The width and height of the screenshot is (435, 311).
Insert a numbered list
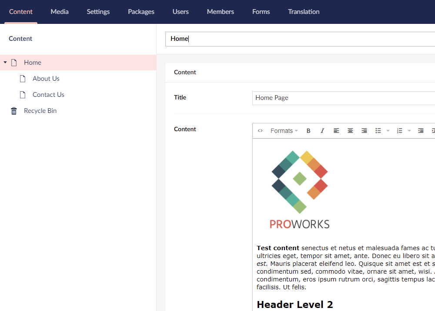click(x=399, y=131)
